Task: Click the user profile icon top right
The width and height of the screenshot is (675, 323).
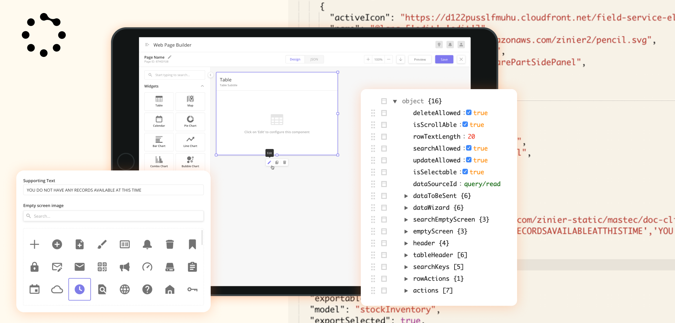Action: point(461,45)
